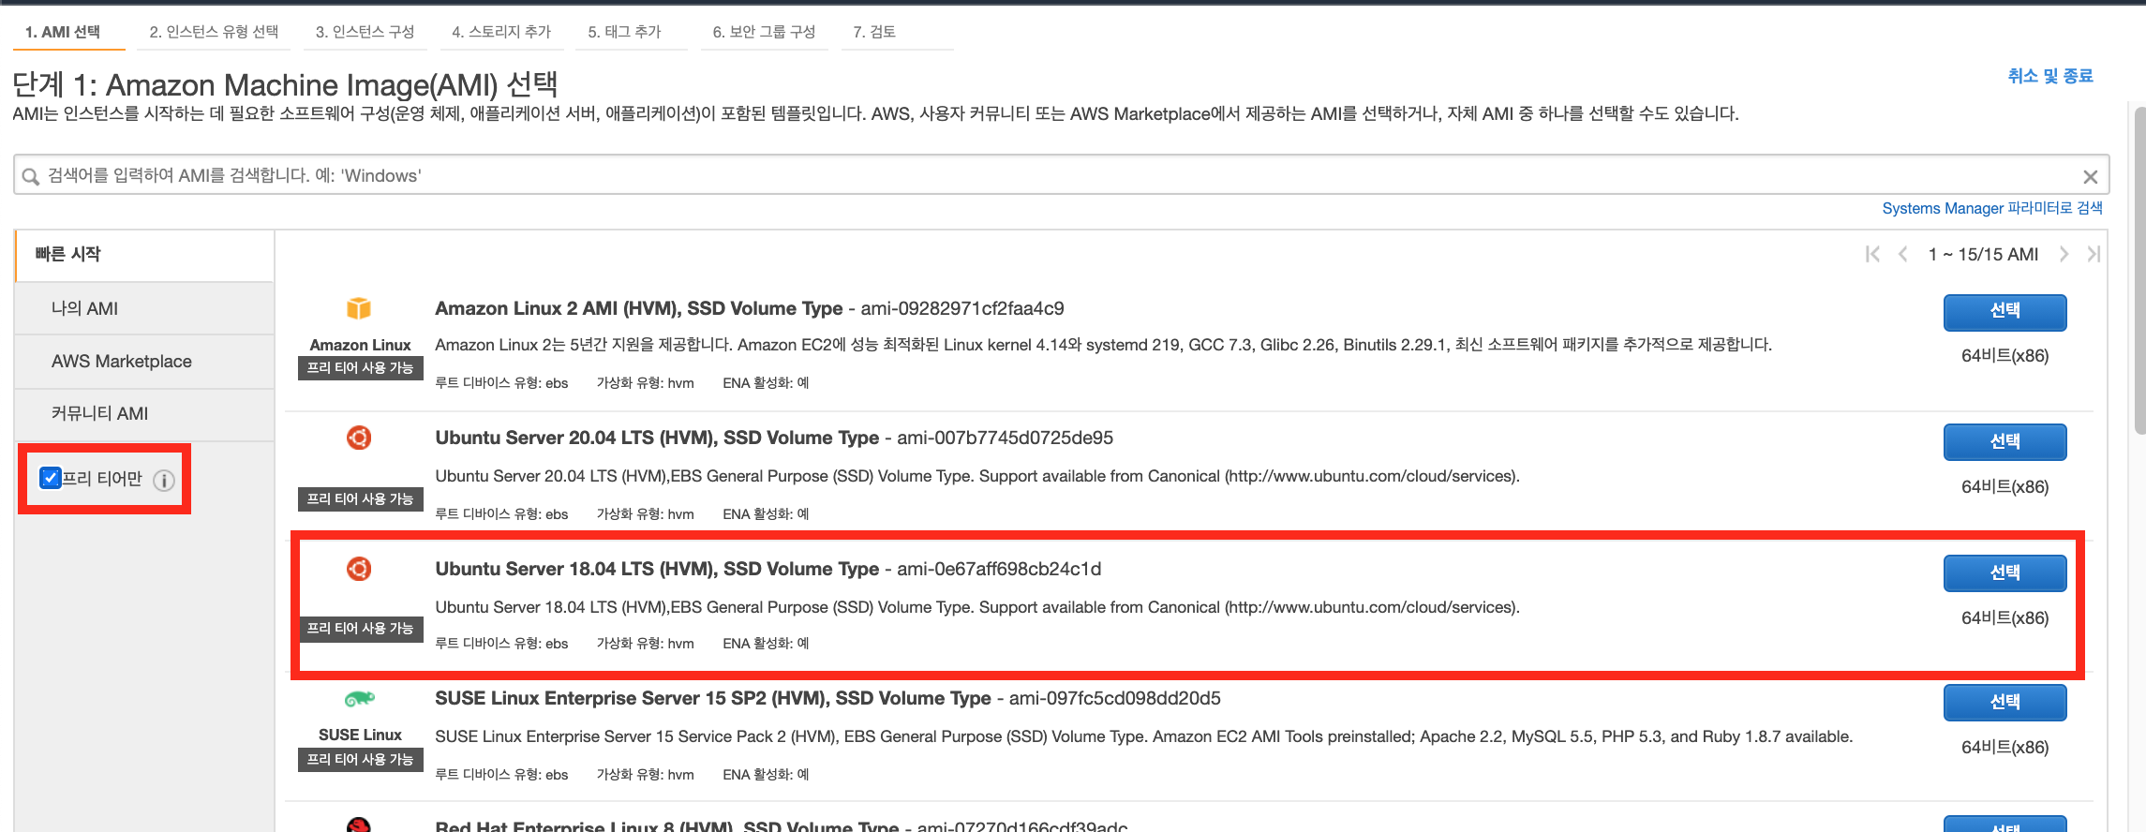Open the 4. 스토리지 추가 tab
The height and width of the screenshot is (832, 2146).
(501, 32)
